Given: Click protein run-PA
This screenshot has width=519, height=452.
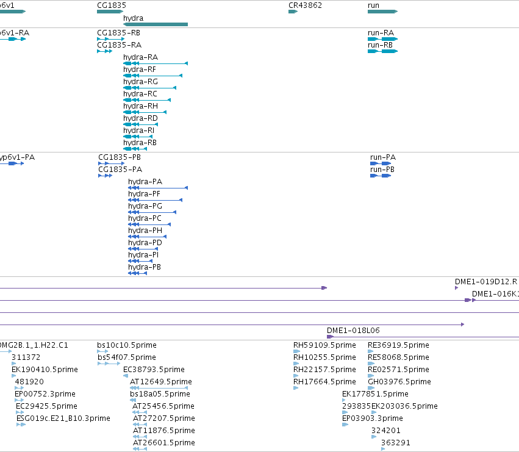Looking at the screenshot, I should (x=383, y=157).
